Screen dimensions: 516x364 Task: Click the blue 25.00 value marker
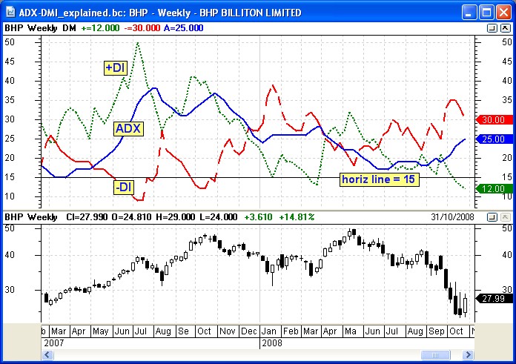[494, 139]
